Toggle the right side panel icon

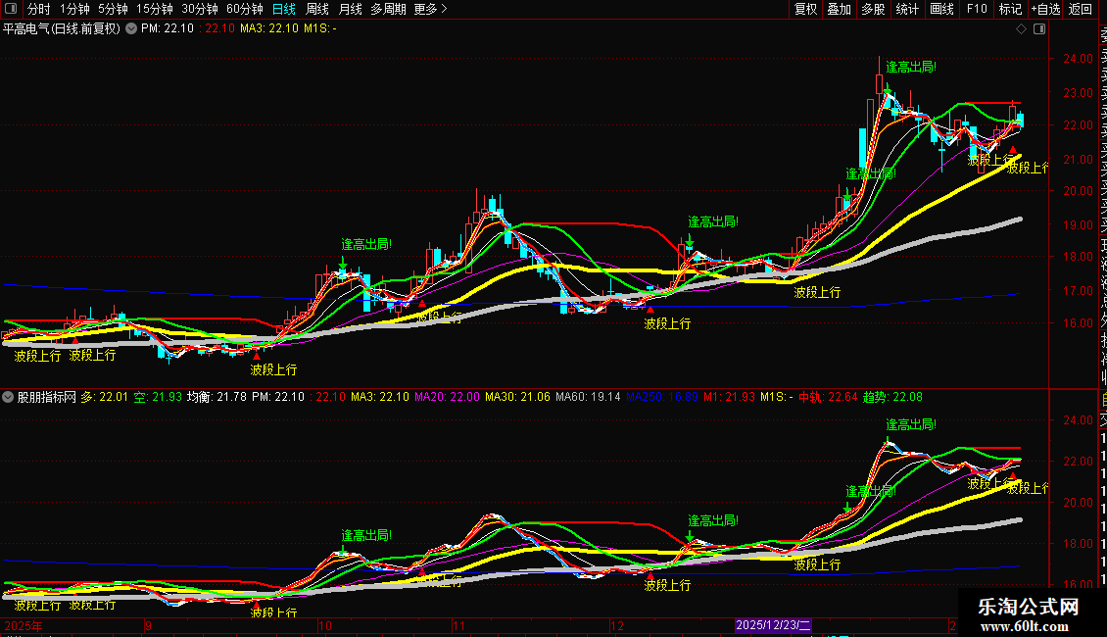[x=1039, y=29]
